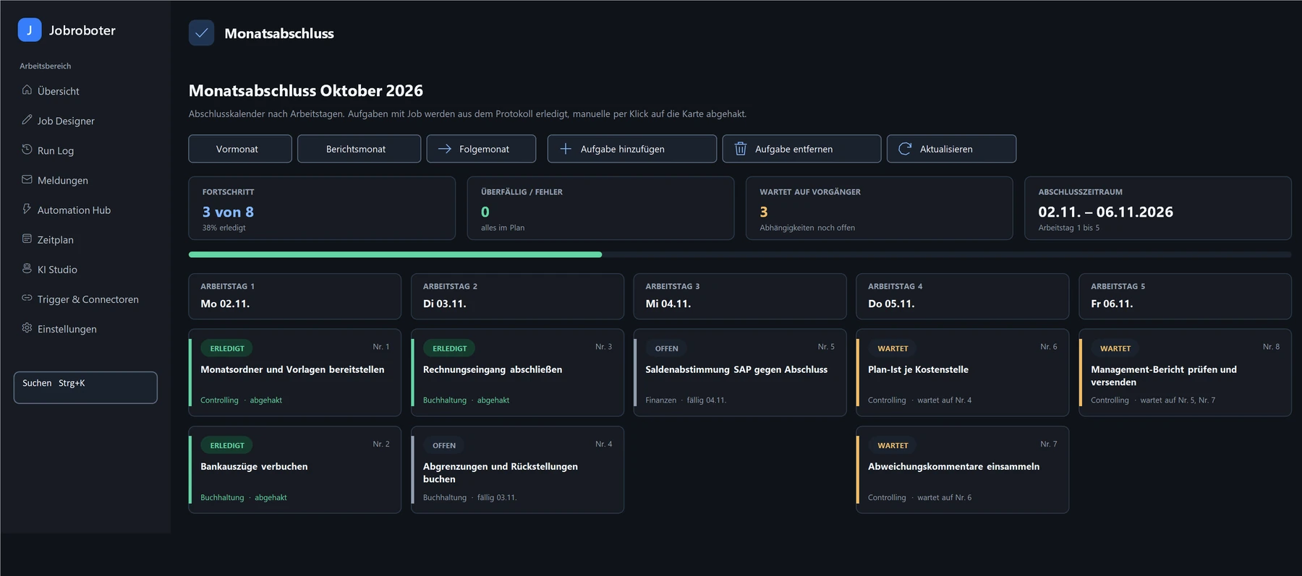Click the Meldungen envelope icon

(27, 179)
